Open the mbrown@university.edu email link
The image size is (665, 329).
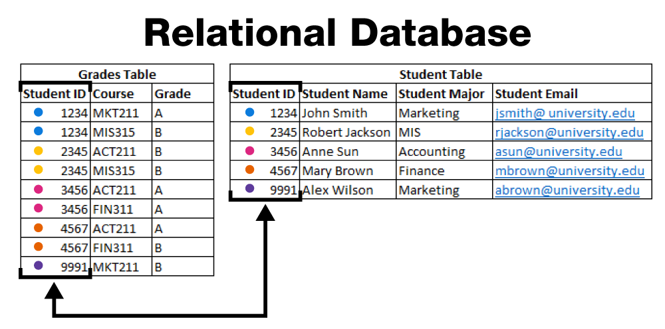tap(569, 171)
